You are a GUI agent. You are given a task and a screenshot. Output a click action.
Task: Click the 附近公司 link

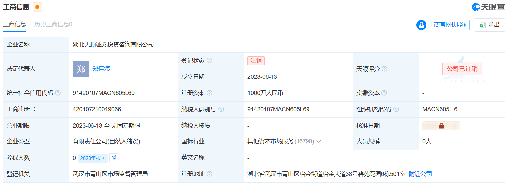click(420, 174)
